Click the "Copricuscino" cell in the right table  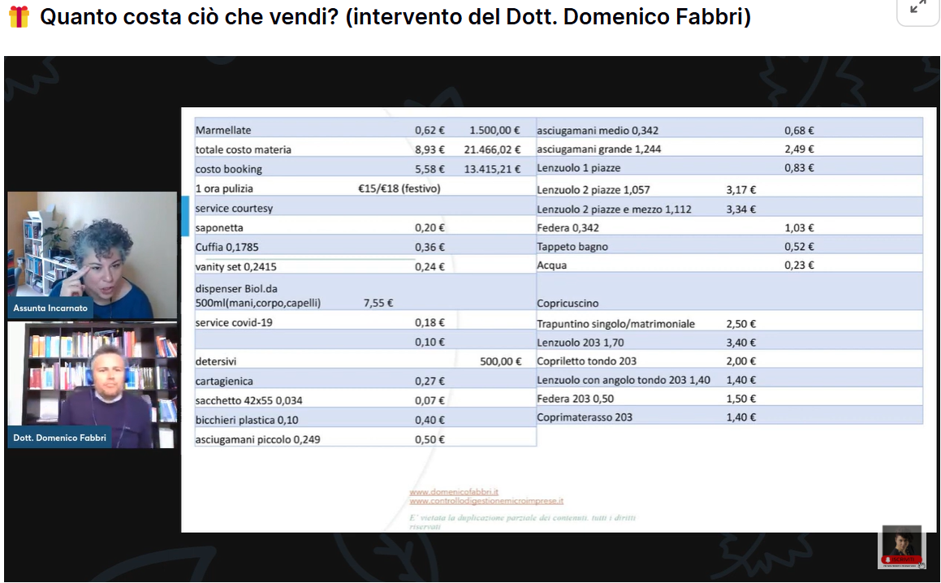568,303
